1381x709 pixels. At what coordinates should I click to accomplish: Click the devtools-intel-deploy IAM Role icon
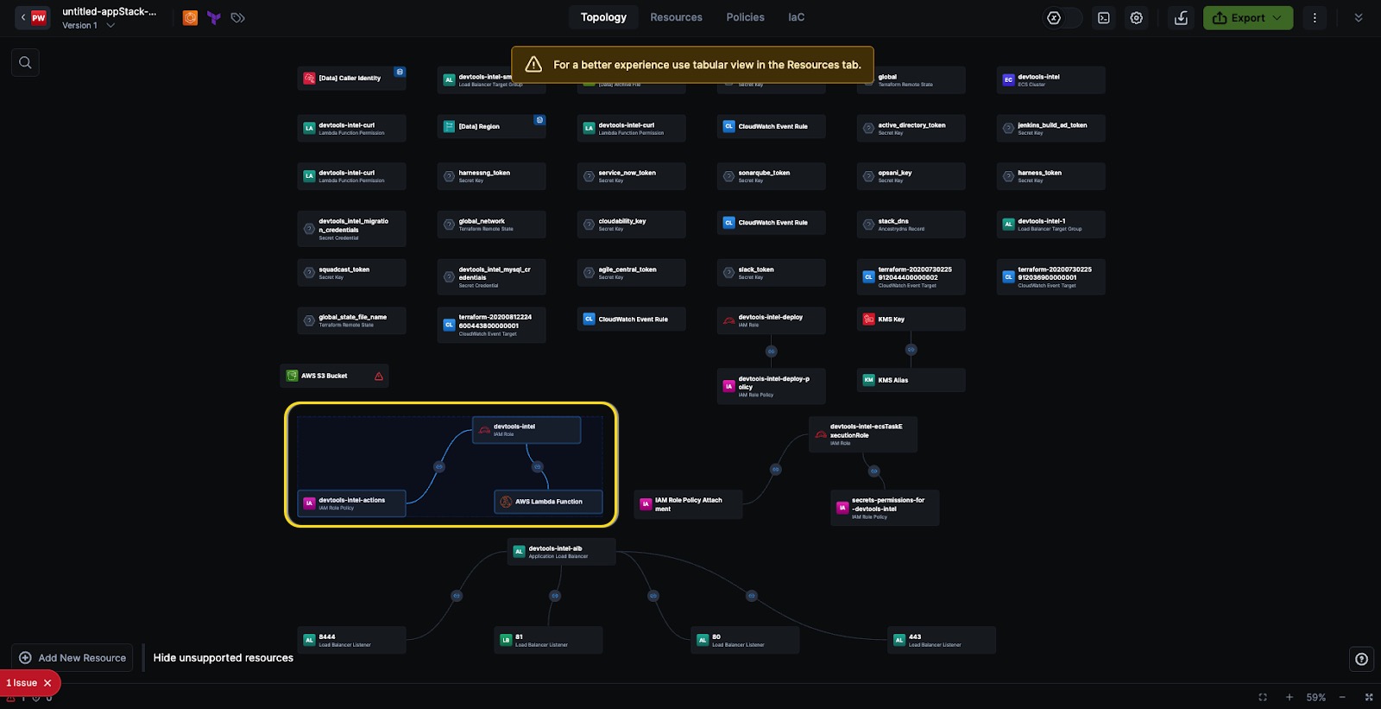tap(728, 320)
